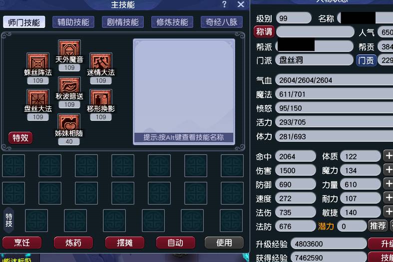Switch to the 剧情技能 tab
Viewport: 393px width, 262px height.
pyautogui.click(x=123, y=22)
